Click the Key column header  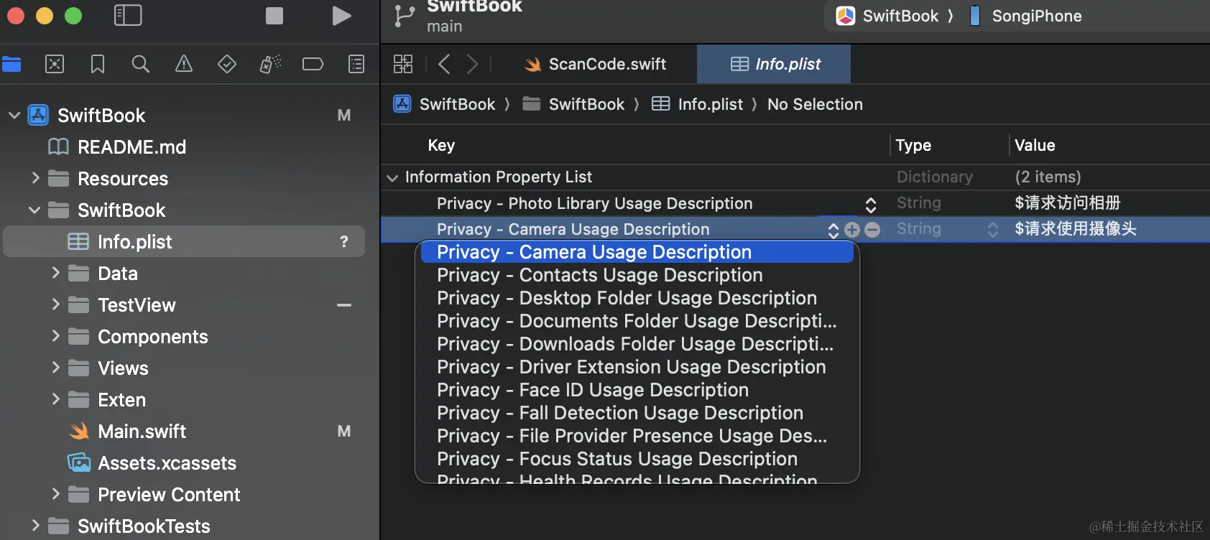[x=441, y=145]
